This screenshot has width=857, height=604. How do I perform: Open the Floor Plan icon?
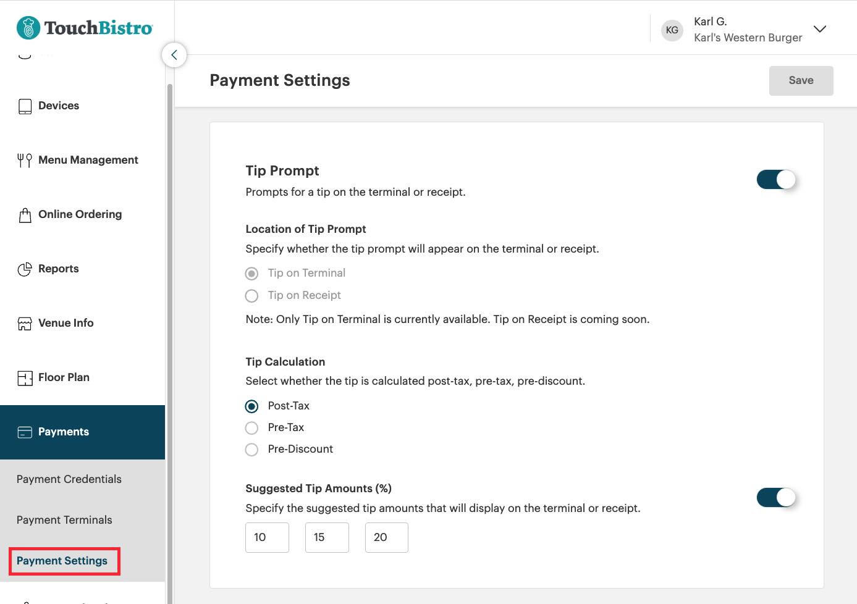click(x=25, y=377)
